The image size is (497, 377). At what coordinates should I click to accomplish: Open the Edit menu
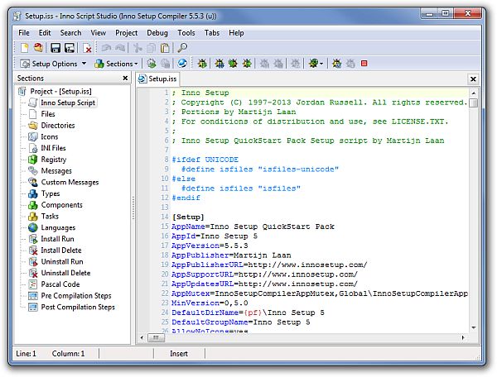tap(45, 33)
